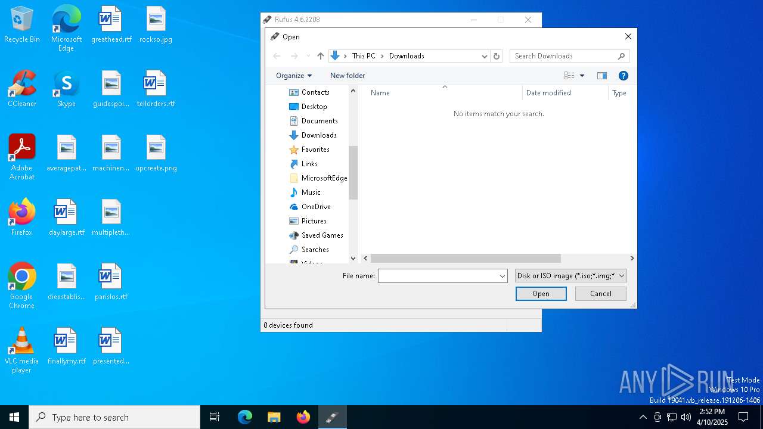Open Rufus from the taskbar
The width and height of the screenshot is (763, 429).
[x=332, y=417]
